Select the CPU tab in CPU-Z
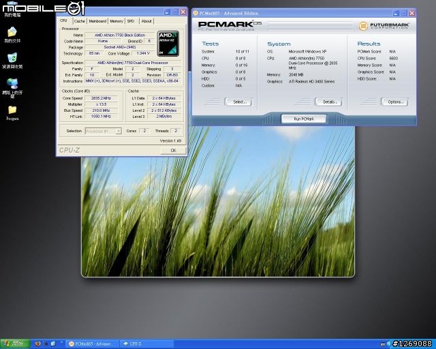 coord(63,20)
